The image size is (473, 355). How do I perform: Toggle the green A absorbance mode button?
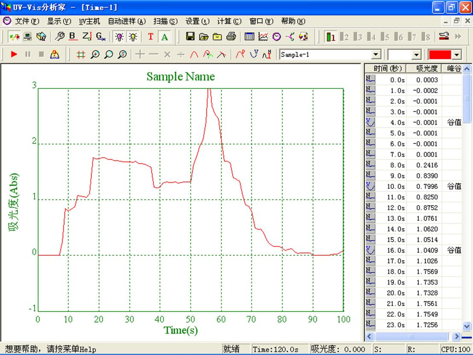[164, 37]
